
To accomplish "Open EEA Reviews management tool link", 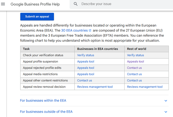I will coord(95,87).
